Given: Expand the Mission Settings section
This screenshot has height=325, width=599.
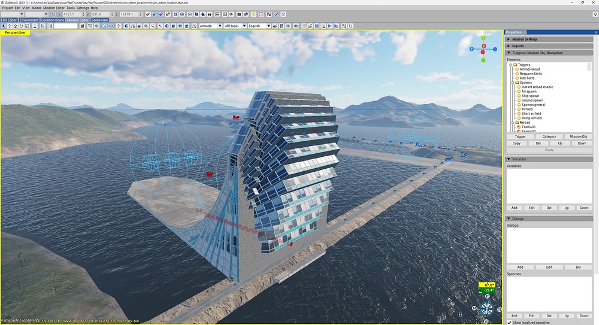Looking at the screenshot, I should click(x=549, y=39).
